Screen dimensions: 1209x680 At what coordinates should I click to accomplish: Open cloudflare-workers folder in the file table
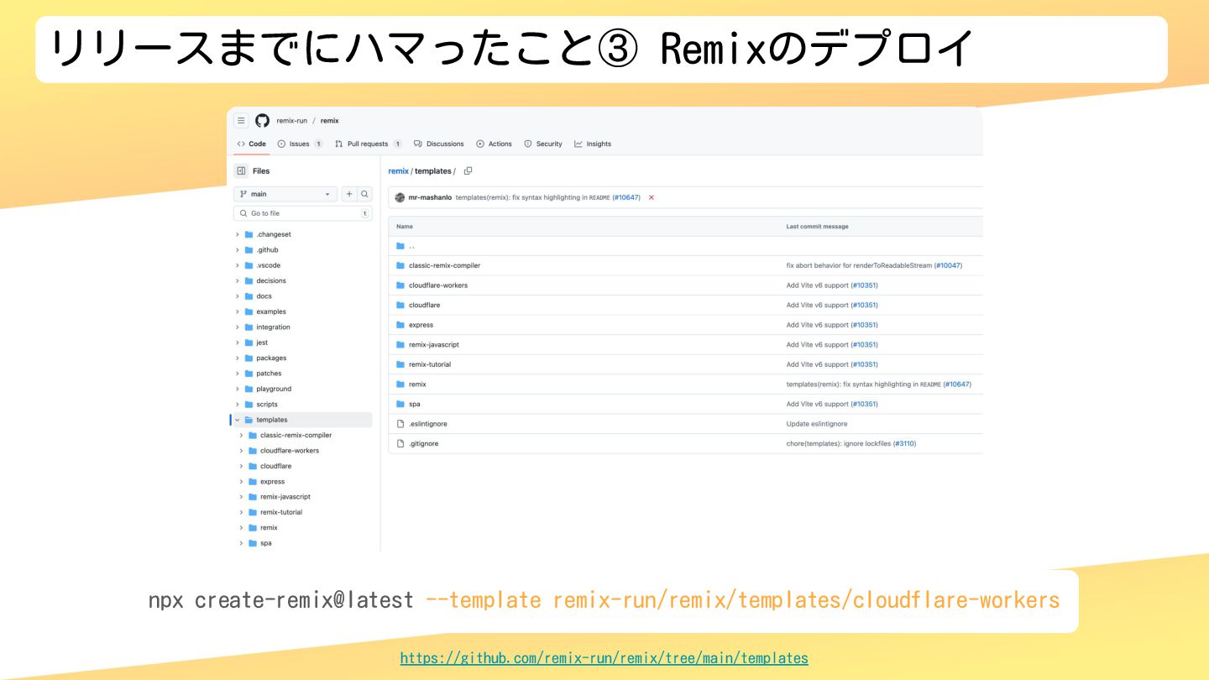click(438, 285)
